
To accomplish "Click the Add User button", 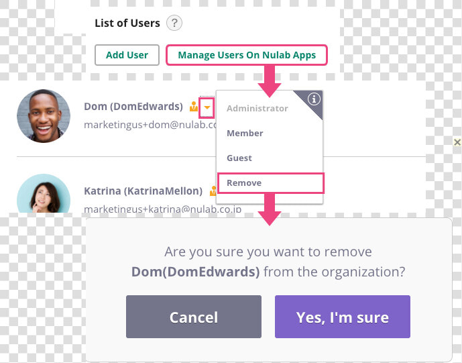I will [x=127, y=55].
